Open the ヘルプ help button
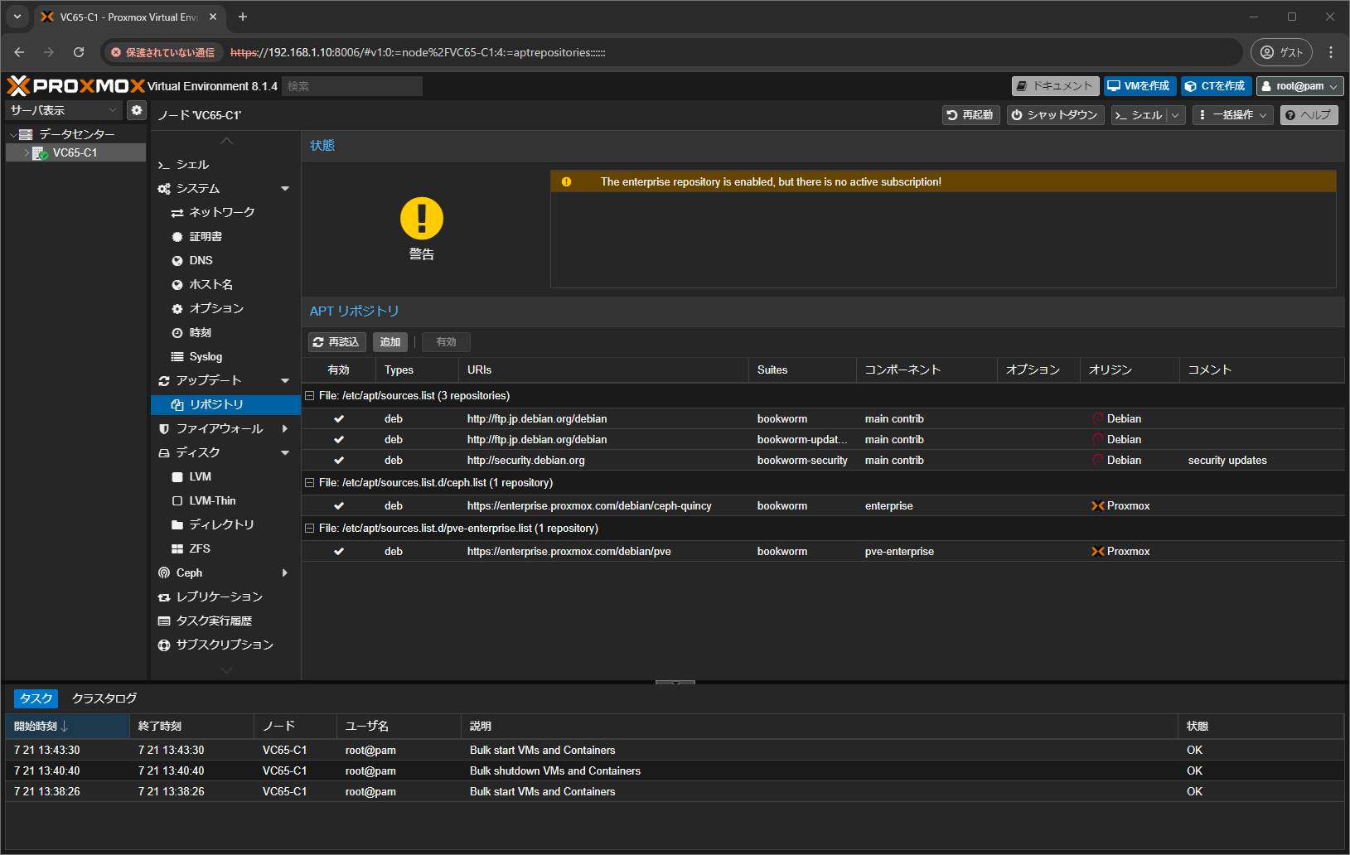 click(1309, 115)
